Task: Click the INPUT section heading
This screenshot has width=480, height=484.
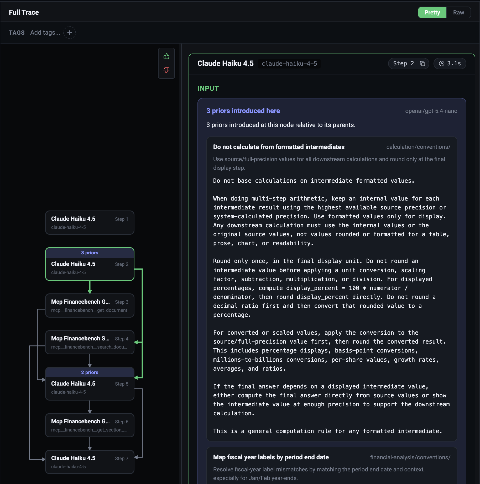Action: pos(208,88)
